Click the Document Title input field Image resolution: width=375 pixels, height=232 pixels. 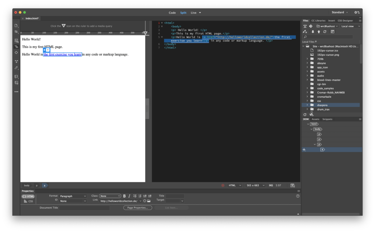tap(85, 208)
